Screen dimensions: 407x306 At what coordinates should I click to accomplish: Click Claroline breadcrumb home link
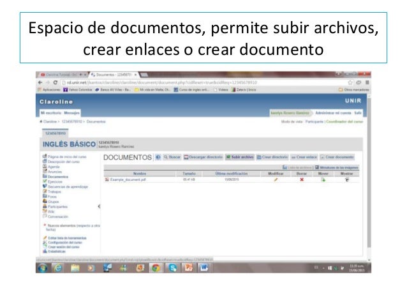(x=50, y=121)
